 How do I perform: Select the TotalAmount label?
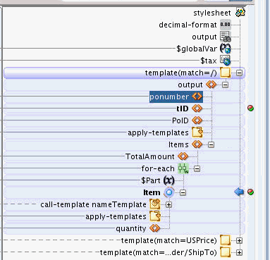pyautogui.click(x=150, y=156)
